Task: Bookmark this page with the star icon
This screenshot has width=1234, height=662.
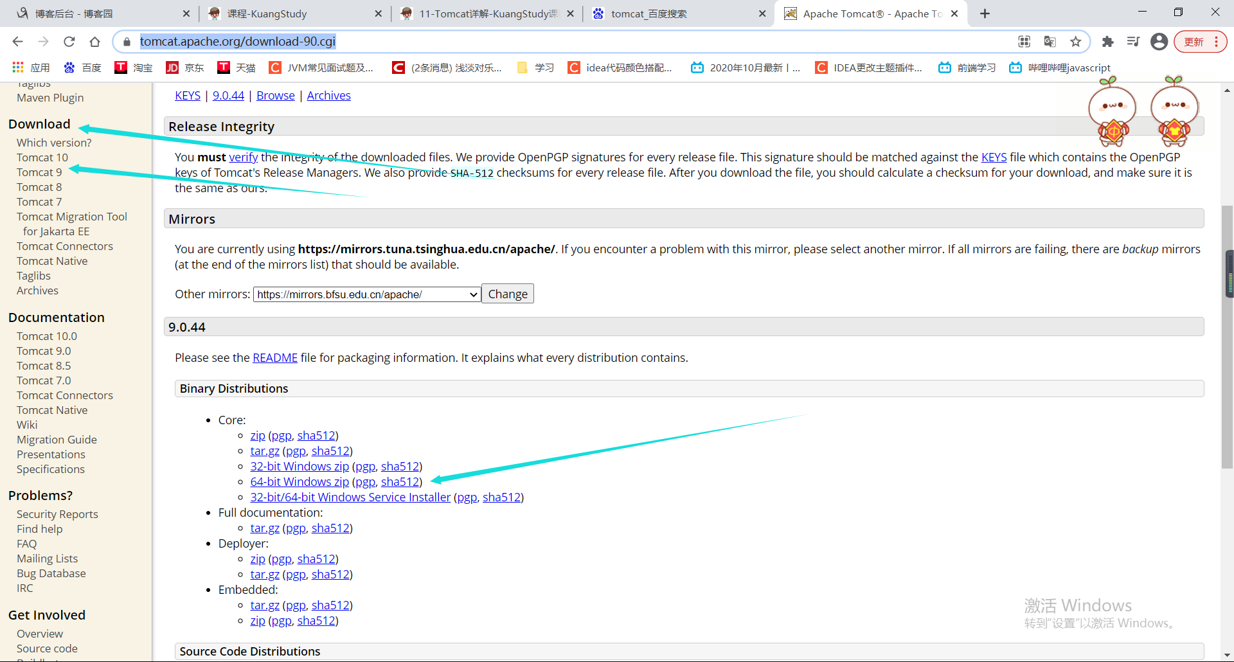Action: pos(1075,42)
